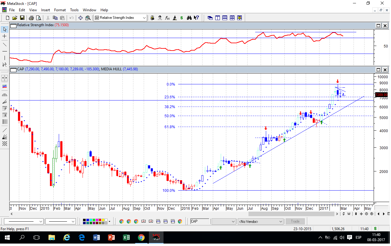Screen dimensions: 391x246
Task: Maximize the Relative Strength Index pane
Action: point(378,26)
